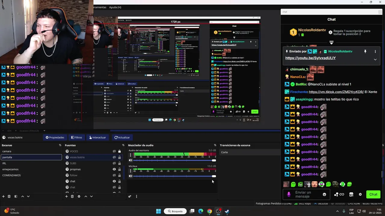Click the Actualizar button
The height and width of the screenshot is (216, 385).
click(x=122, y=137)
